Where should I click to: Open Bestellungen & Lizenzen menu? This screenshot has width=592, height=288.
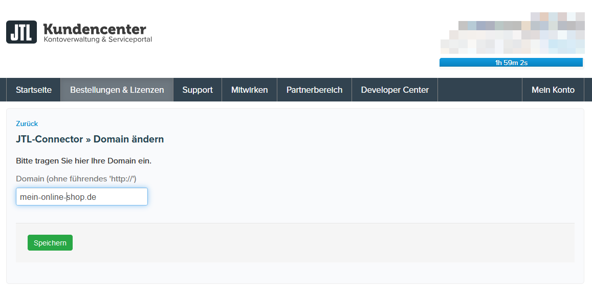pyautogui.click(x=117, y=90)
